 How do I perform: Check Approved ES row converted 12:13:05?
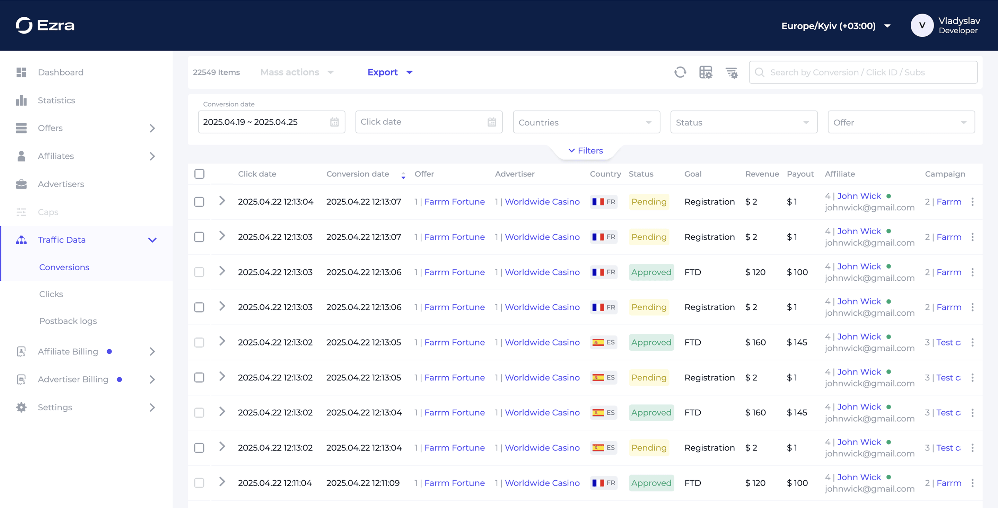pyautogui.click(x=199, y=343)
